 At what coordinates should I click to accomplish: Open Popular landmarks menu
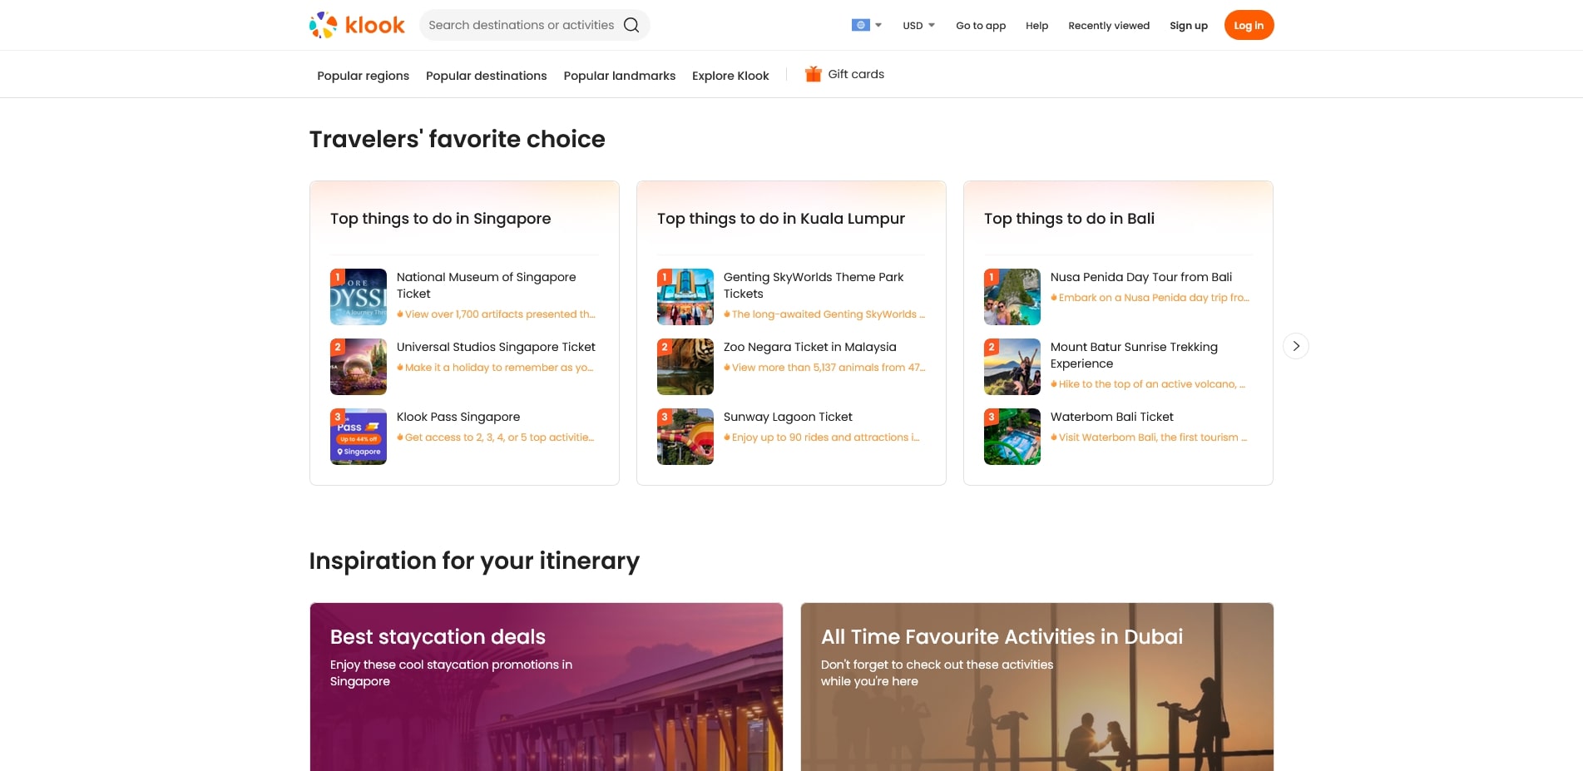(x=619, y=76)
